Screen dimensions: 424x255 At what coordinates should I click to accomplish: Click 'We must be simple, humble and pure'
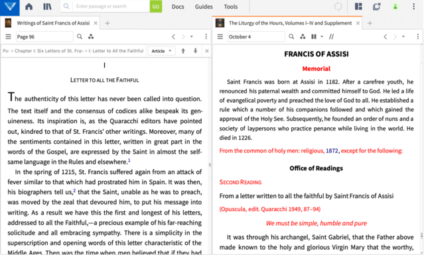pyautogui.click(x=316, y=223)
